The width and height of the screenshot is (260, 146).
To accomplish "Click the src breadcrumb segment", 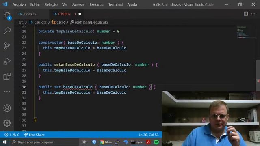I will [21, 22].
